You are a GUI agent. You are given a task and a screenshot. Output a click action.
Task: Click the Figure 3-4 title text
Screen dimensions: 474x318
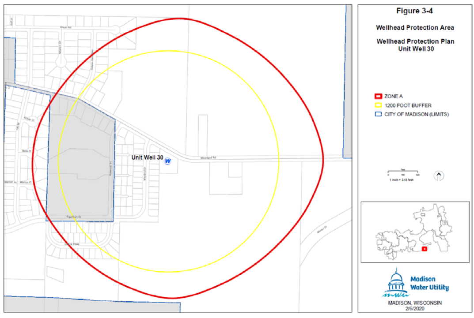[415, 11]
